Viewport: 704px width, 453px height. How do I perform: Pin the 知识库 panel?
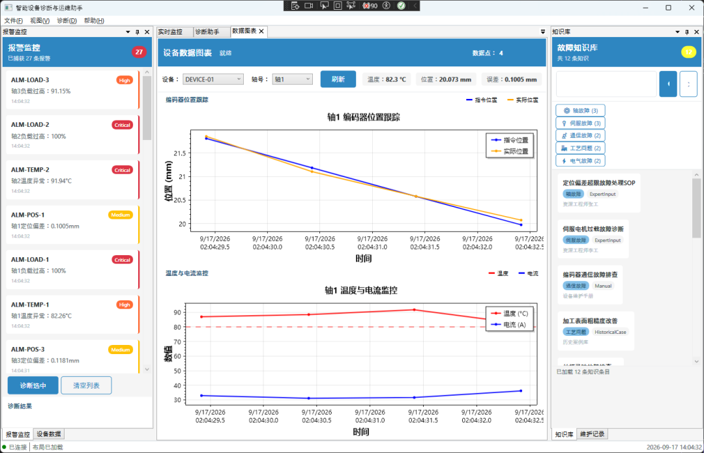pos(687,32)
